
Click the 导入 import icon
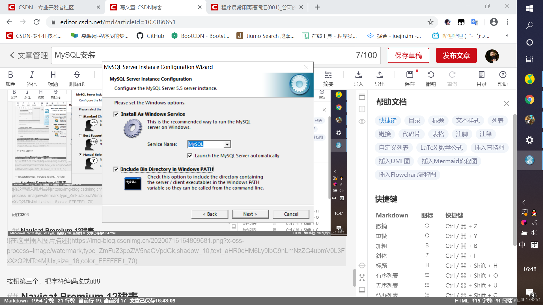(358, 79)
